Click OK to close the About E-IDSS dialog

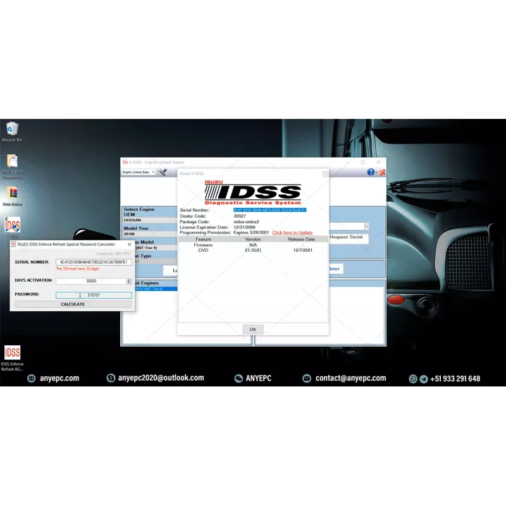click(x=252, y=330)
